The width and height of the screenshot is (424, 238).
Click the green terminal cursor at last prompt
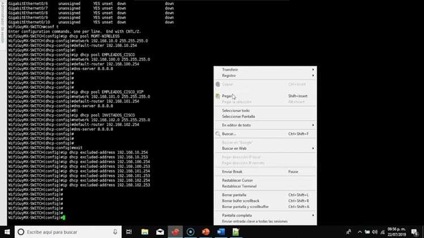[x=64, y=218]
